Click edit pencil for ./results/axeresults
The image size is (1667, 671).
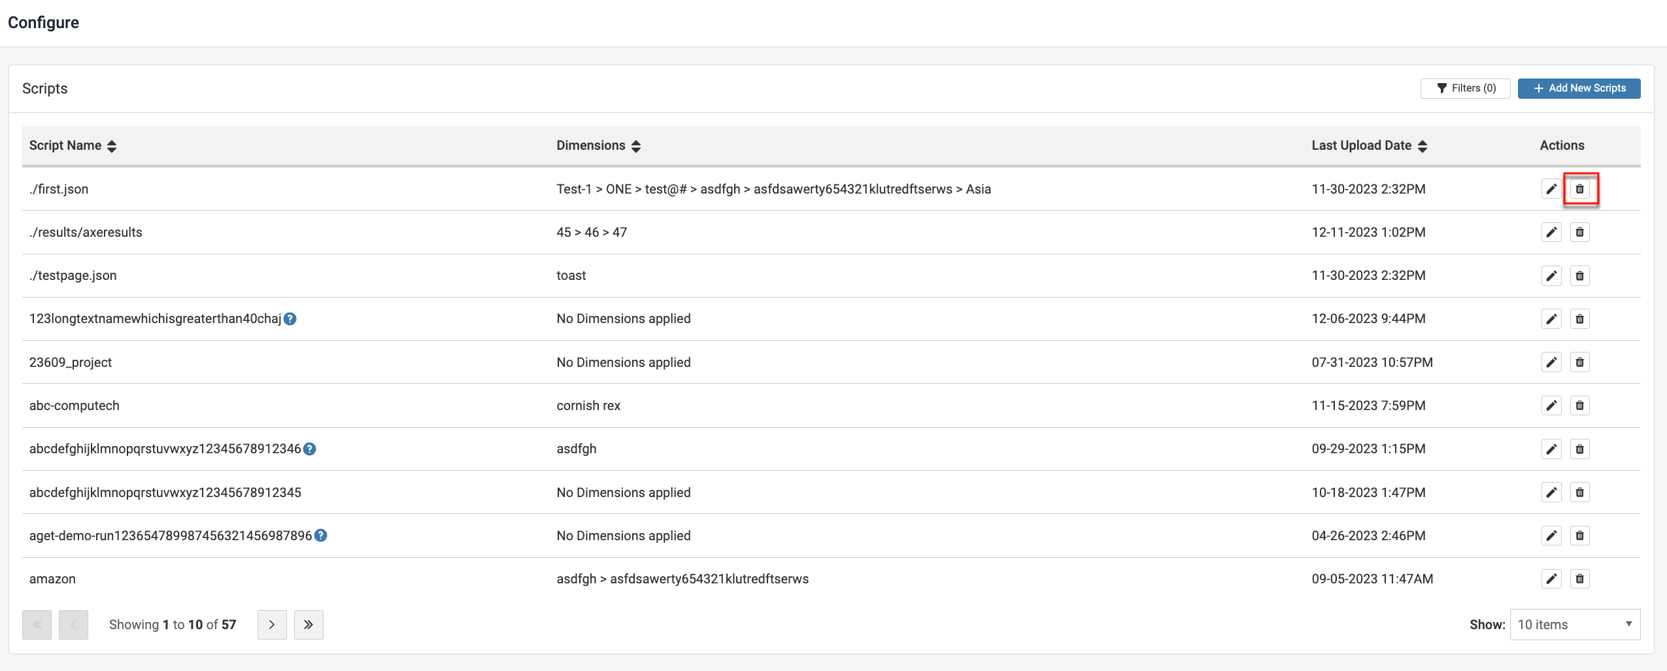pos(1551,232)
